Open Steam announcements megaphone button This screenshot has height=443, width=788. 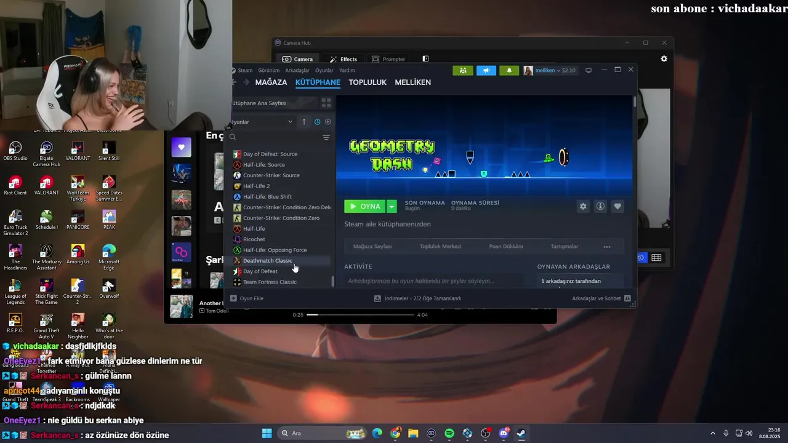[486, 70]
